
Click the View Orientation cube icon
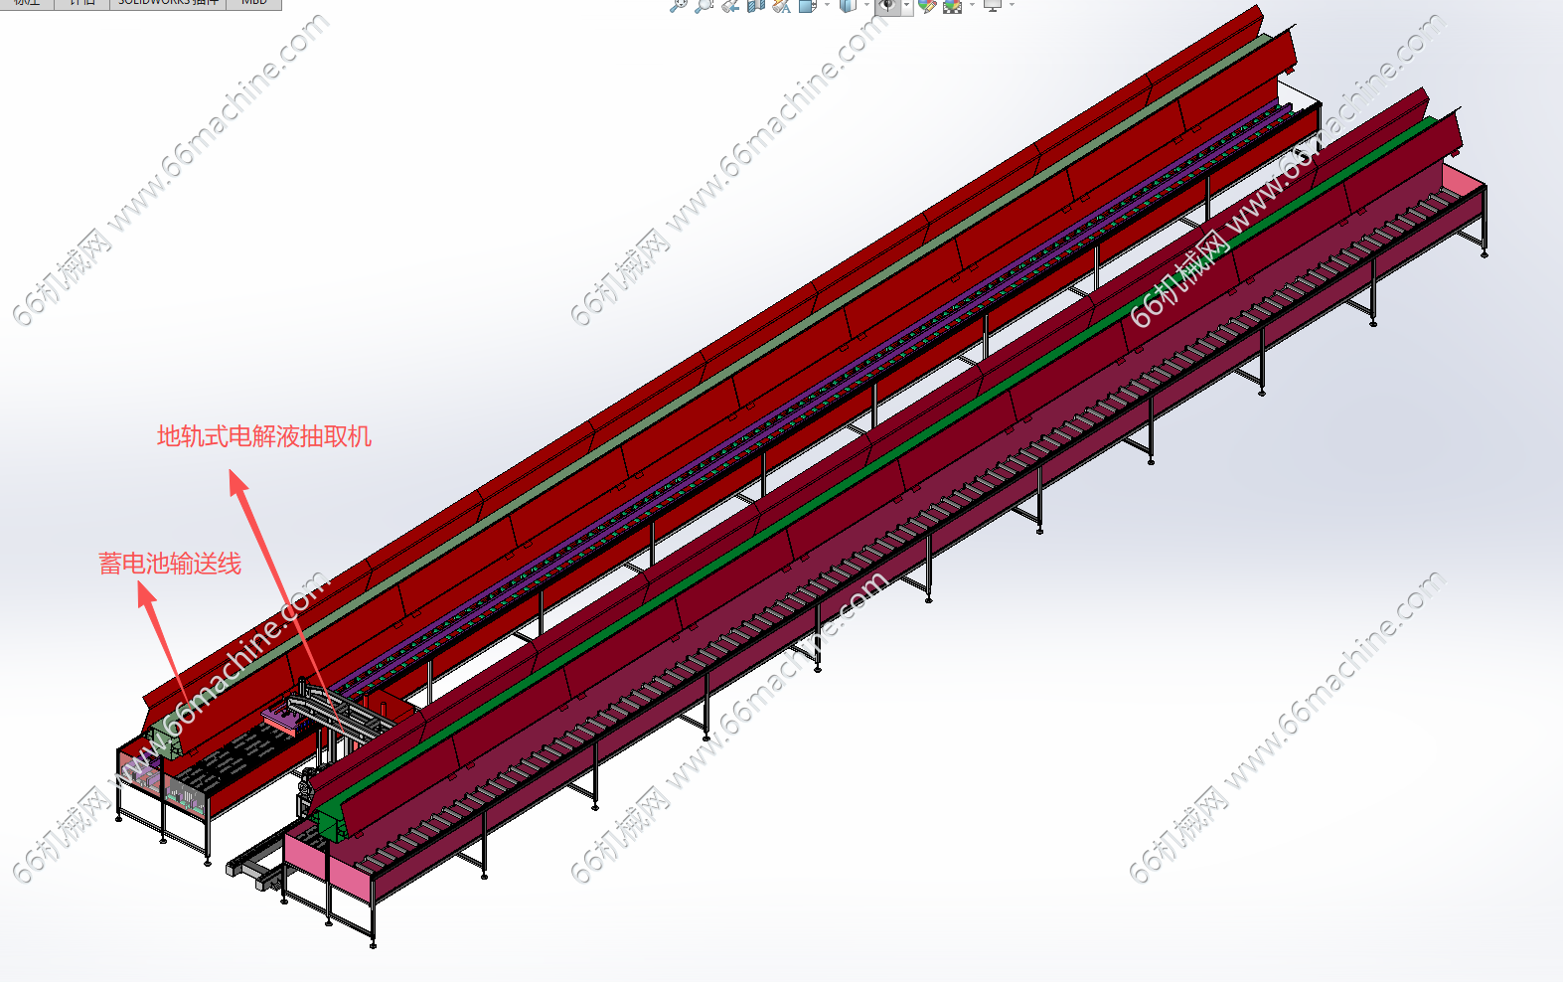(807, 5)
